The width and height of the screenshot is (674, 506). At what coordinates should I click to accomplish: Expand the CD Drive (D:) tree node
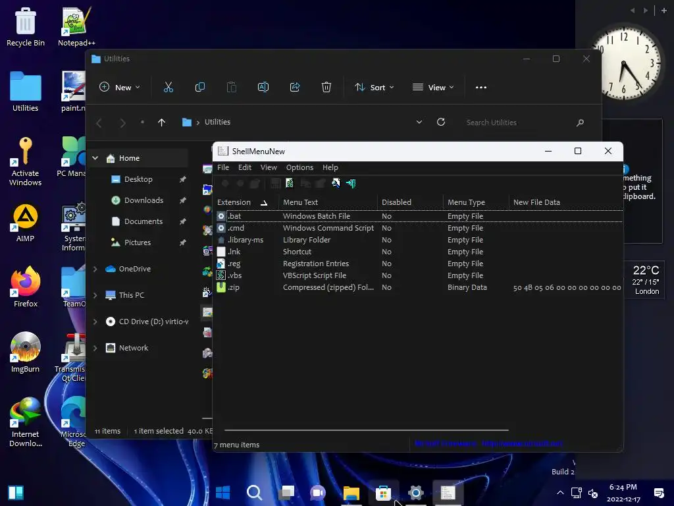(x=95, y=322)
